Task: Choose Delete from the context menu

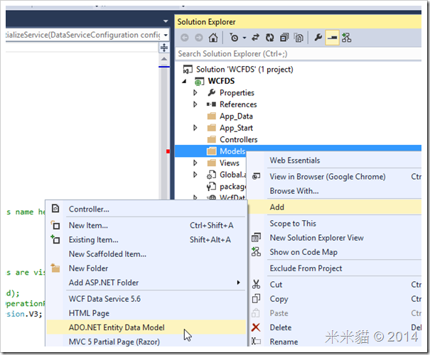Action: click(281, 327)
